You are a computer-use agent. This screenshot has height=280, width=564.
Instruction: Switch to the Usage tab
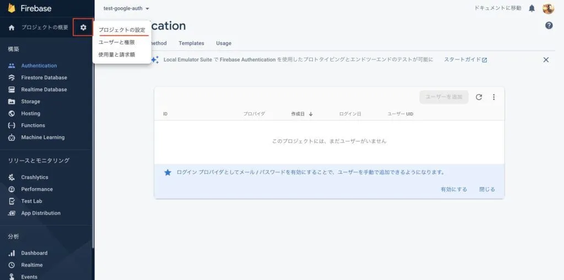(x=224, y=43)
